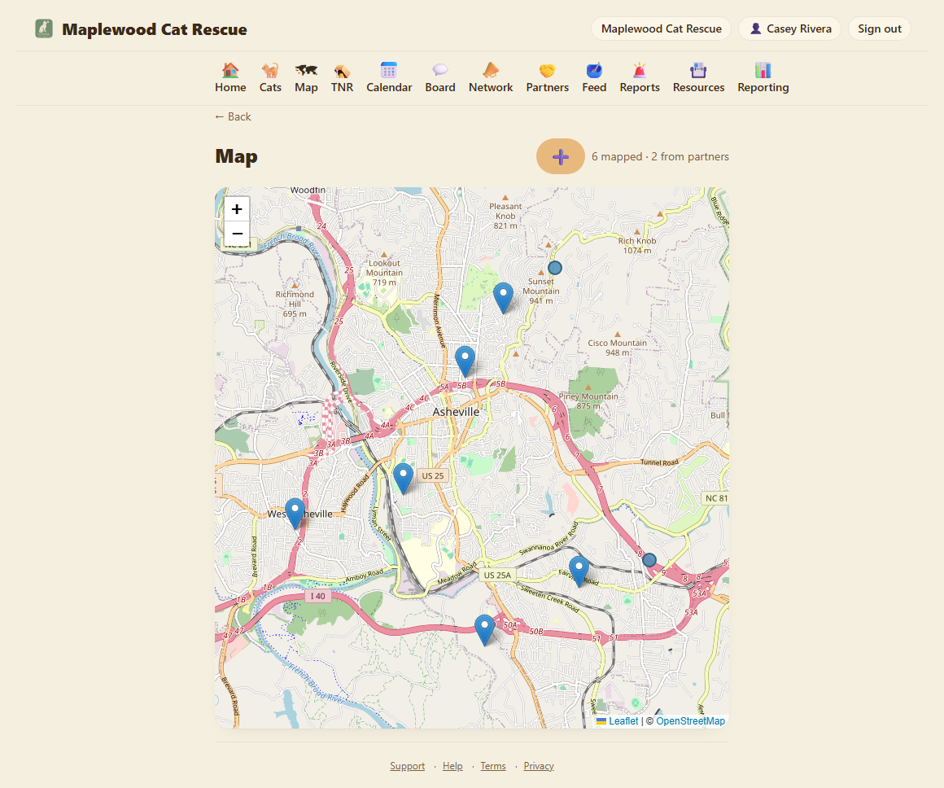Open the Board page
The height and width of the screenshot is (788, 944).
(x=440, y=77)
